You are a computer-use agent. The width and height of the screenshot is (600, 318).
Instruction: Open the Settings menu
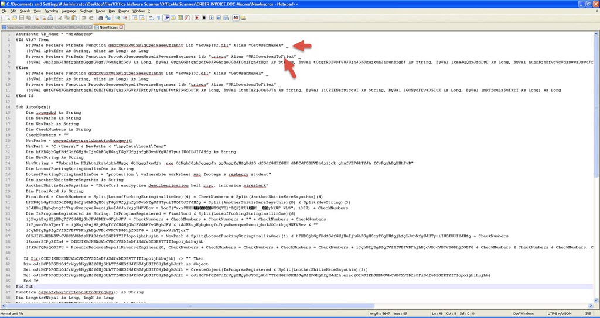[86, 11]
